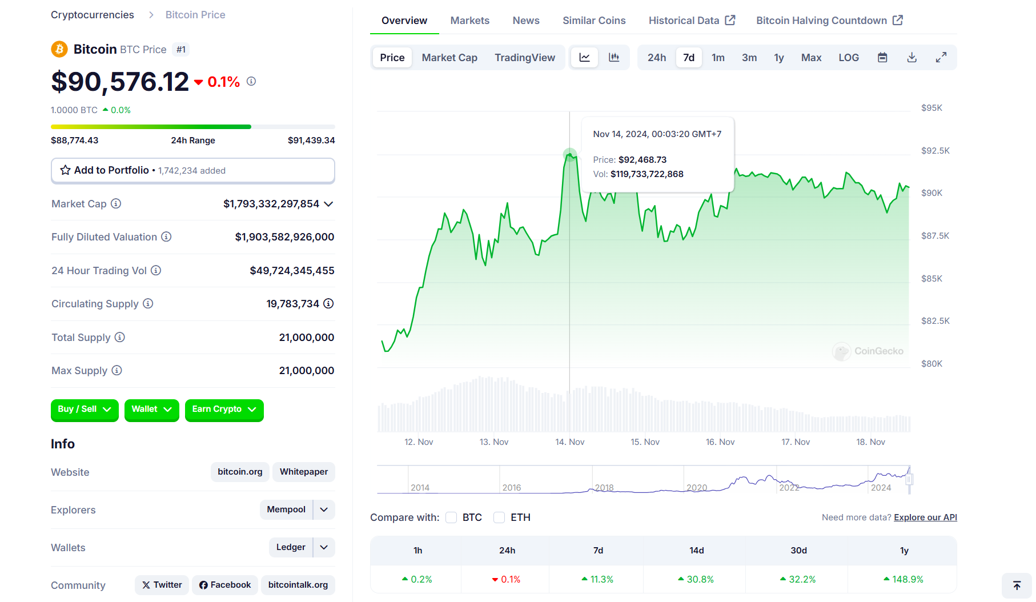1036x602 pixels.
Task: Enable the BTC compare checkbox
Action: 451,517
